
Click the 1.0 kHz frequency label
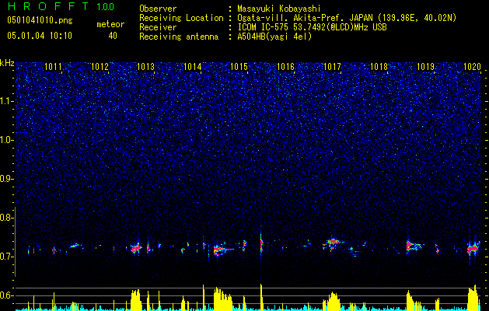coord(6,140)
